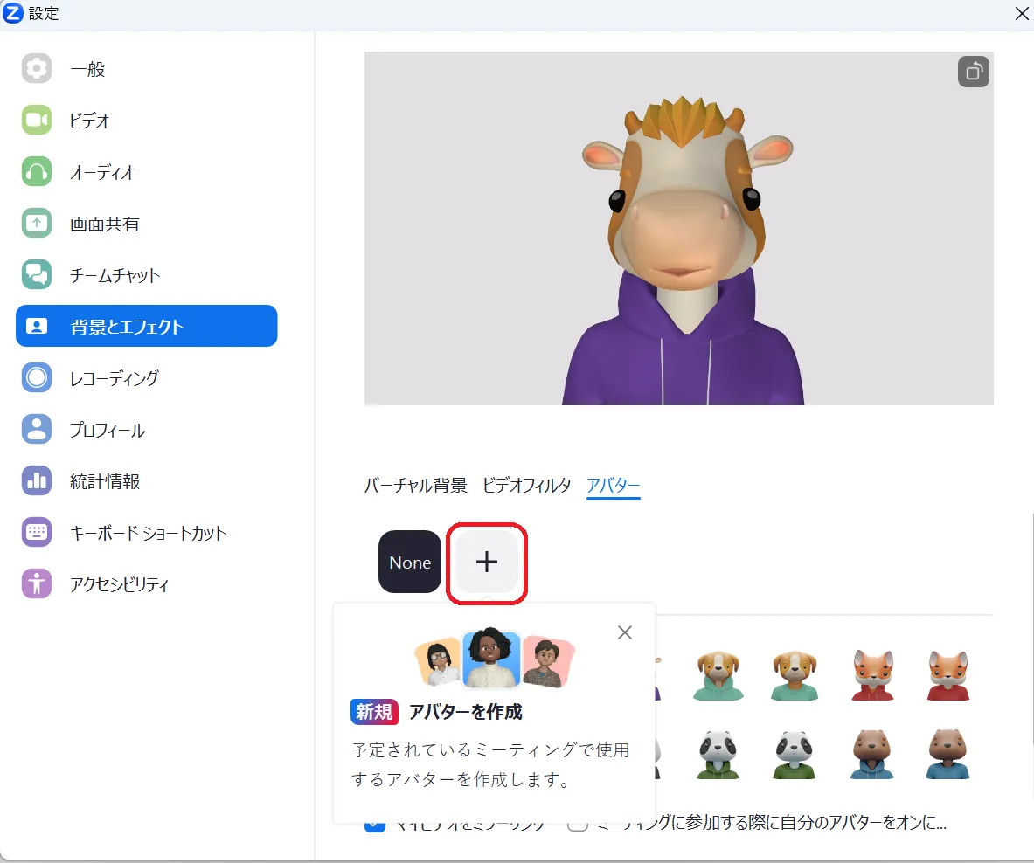Viewport: 1034px width, 863px height.
Task: Open the 一般 (General) settings
Action: (87, 69)
